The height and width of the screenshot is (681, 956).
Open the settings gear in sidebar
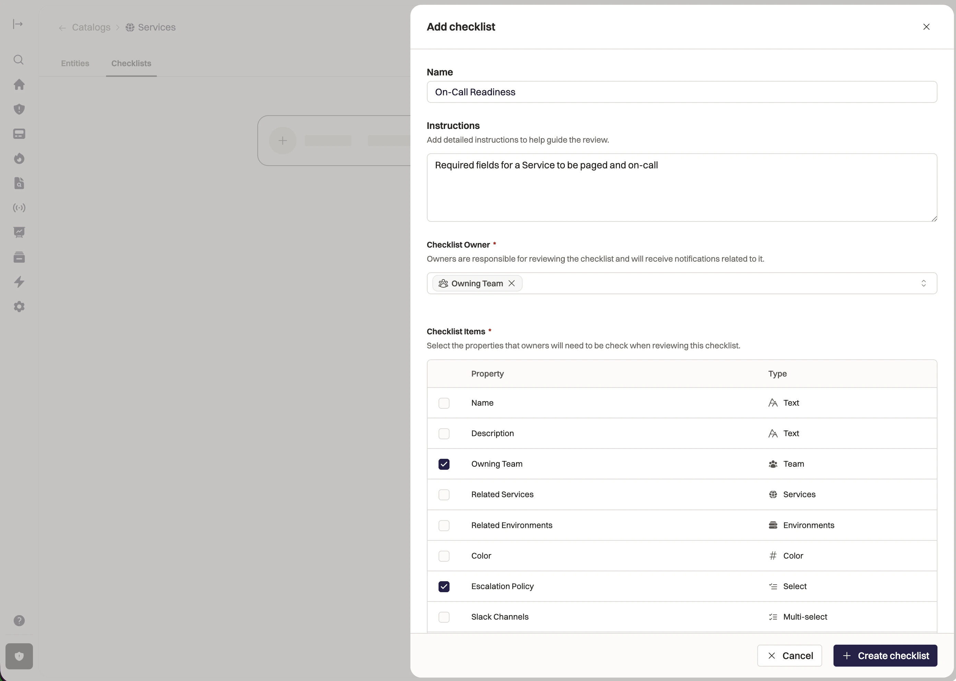coord(19,307)
